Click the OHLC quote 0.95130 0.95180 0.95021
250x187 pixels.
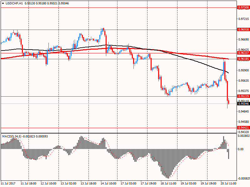(41, 3)
